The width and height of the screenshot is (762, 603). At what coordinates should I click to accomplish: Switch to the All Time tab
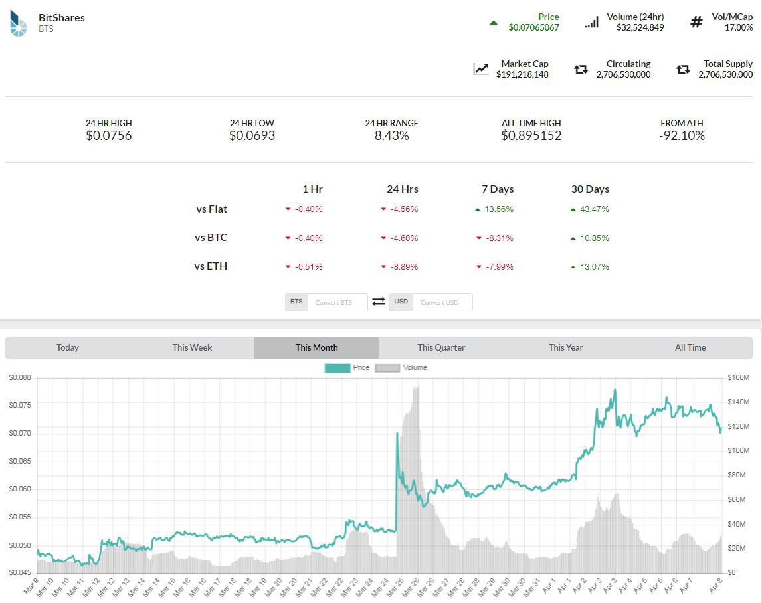click(x=690, y=348)
